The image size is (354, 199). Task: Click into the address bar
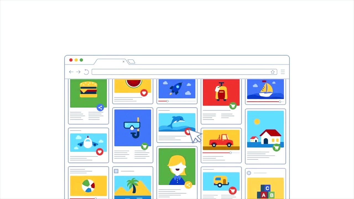(184, 72)
